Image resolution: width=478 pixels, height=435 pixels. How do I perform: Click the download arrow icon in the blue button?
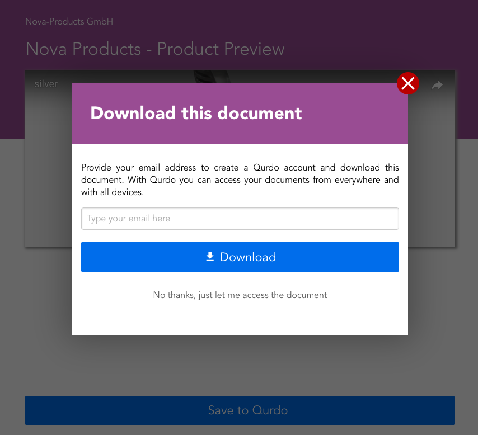(210, 257)
